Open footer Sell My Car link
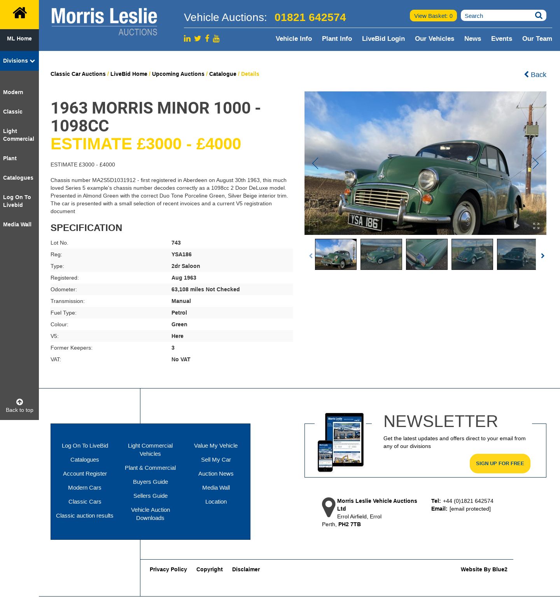Screen dimensions: 560x602 point(216,460)
